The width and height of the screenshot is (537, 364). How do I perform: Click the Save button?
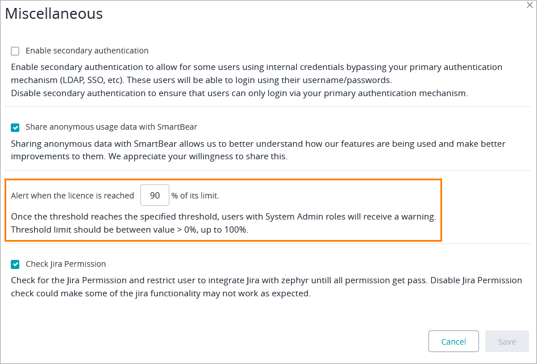(x=507, y=342)
